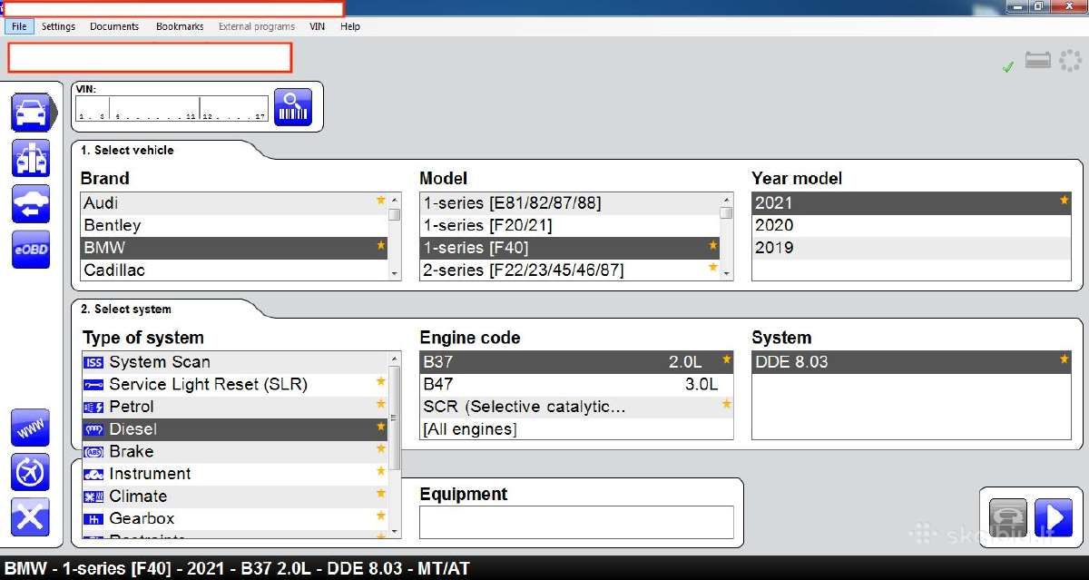The width and height of the screenshot is (1089, 580).
Task: Select 1-series [F20/21] model
Action: (570, 225)
